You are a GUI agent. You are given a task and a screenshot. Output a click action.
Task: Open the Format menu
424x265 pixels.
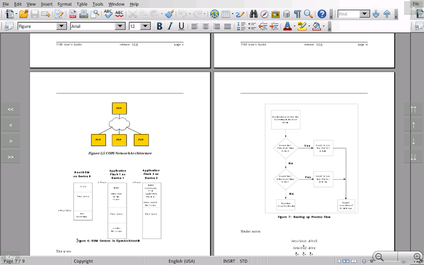(x=64, y=4)
